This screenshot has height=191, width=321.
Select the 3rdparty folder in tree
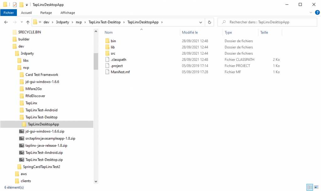pos(27,53)
